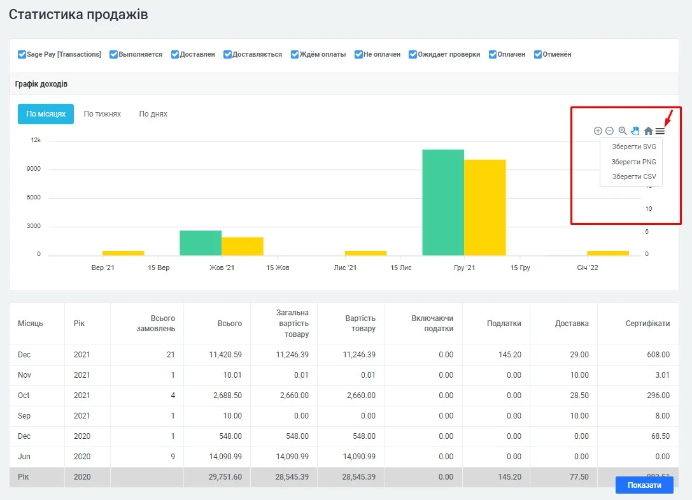
Task: Click the green December 2021 chart bar
Action: 442,202
